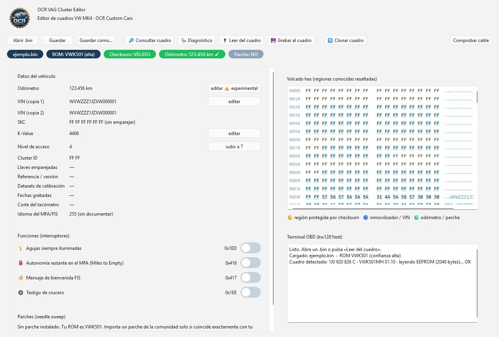Enable Autonomía restante en el MFA switch
Screen dimensions: 499x337
[250, 263]
